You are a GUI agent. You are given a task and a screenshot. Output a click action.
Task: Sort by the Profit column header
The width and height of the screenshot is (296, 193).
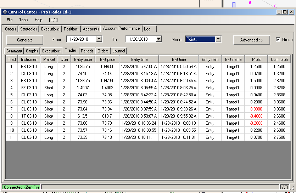256,59
